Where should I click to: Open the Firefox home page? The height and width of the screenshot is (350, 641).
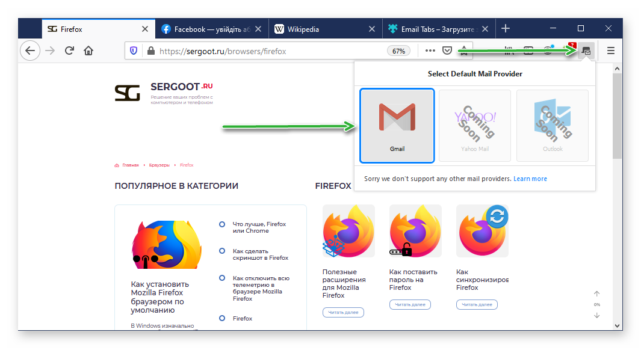click(x=88, y=51)
